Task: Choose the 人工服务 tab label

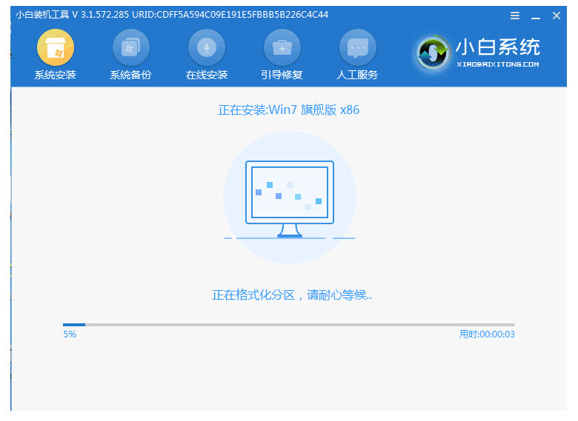Action: (x=358, y=75)
